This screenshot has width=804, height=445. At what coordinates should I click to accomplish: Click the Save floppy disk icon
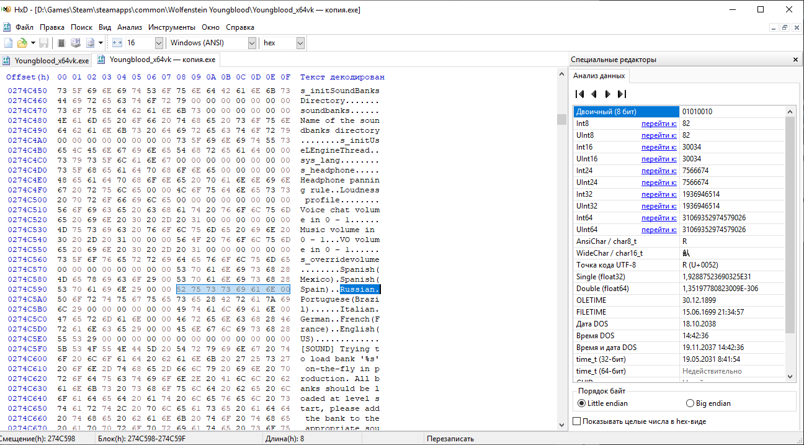[x=44, y=43]
